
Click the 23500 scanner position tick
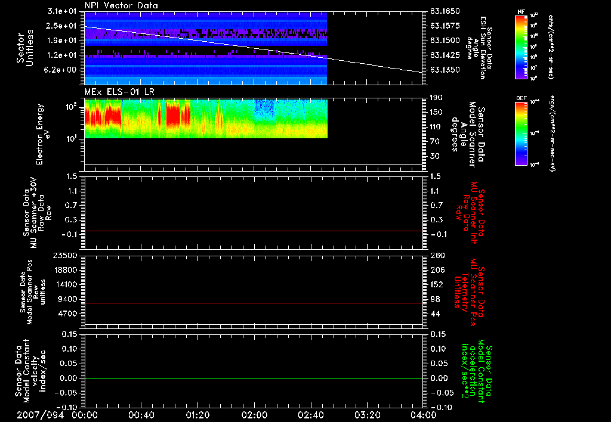pyautogui.click(x=64, y=255)
